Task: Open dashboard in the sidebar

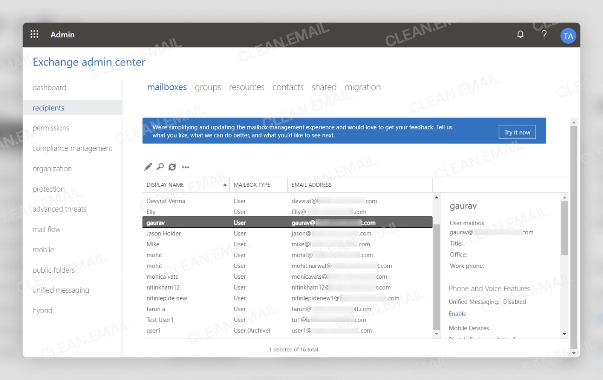Action: point(49,87)
